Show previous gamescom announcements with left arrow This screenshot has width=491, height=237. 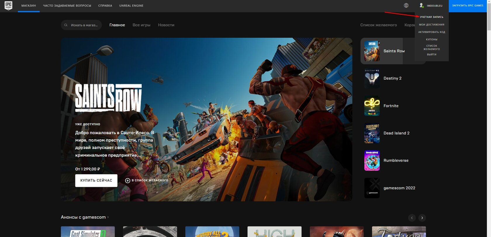tap(412, 218)
